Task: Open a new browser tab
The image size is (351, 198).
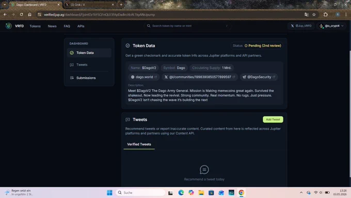Action: point(121,5)
